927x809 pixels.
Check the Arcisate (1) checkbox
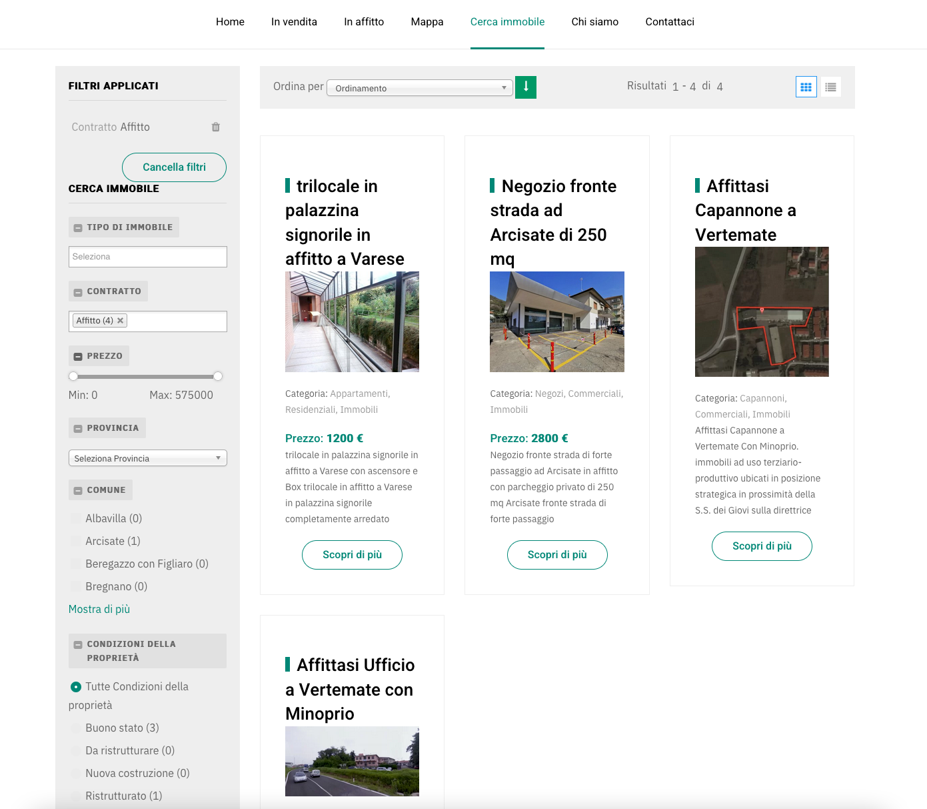(76, 542)
